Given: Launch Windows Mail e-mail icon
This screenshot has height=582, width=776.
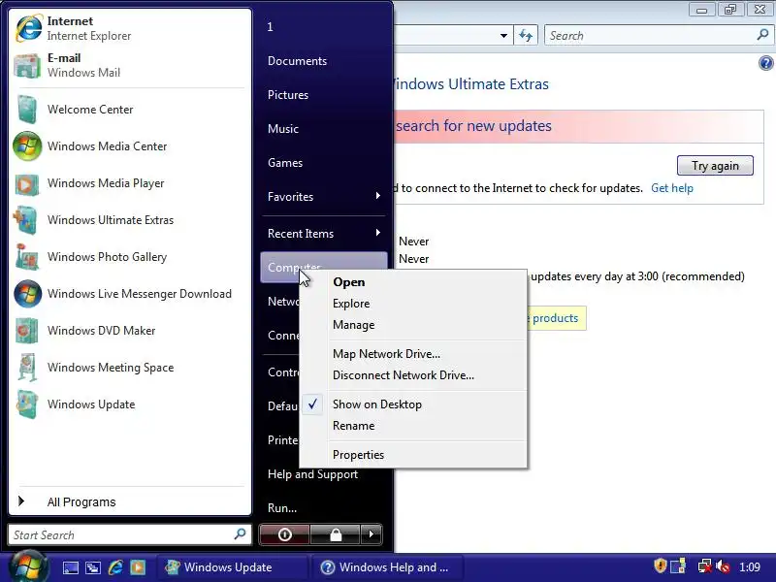Looking at the screenshot, I should click(x=27, y=65).
